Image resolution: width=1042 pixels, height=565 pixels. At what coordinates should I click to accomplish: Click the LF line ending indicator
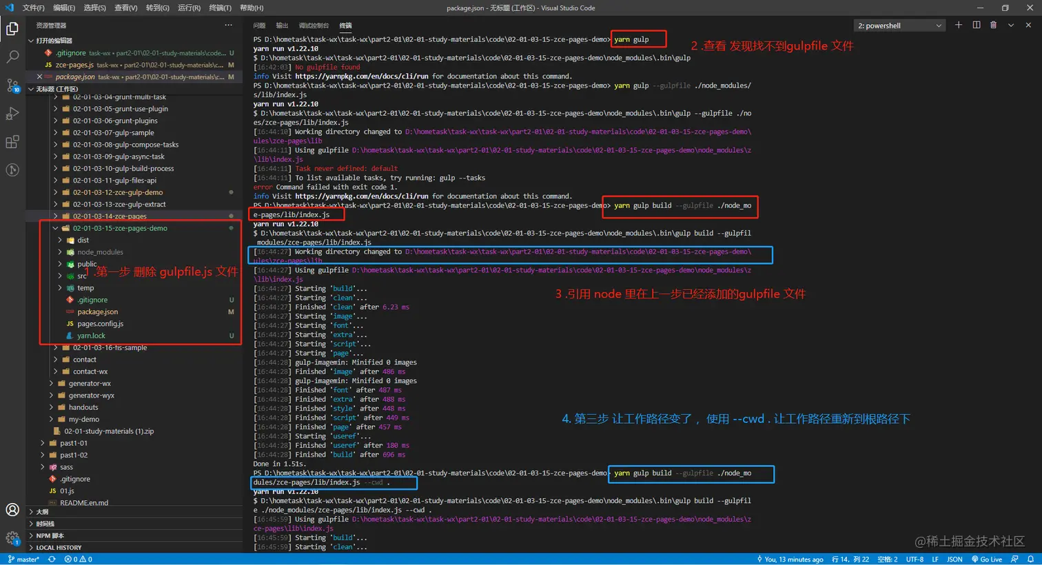pyautogui.click(x=935, y=559)
